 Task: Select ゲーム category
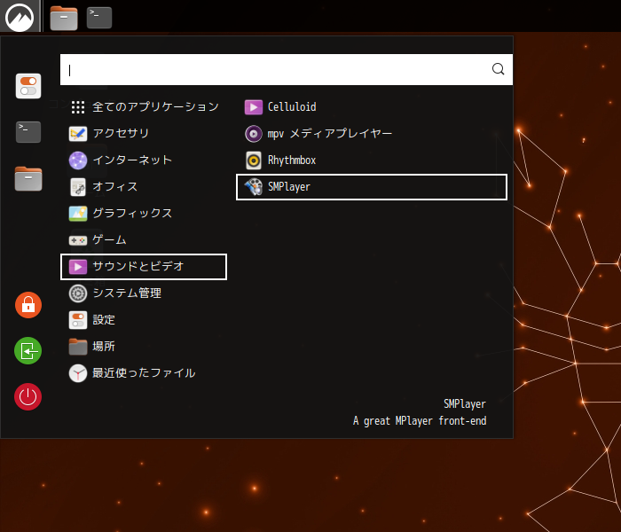pos(144,240)
